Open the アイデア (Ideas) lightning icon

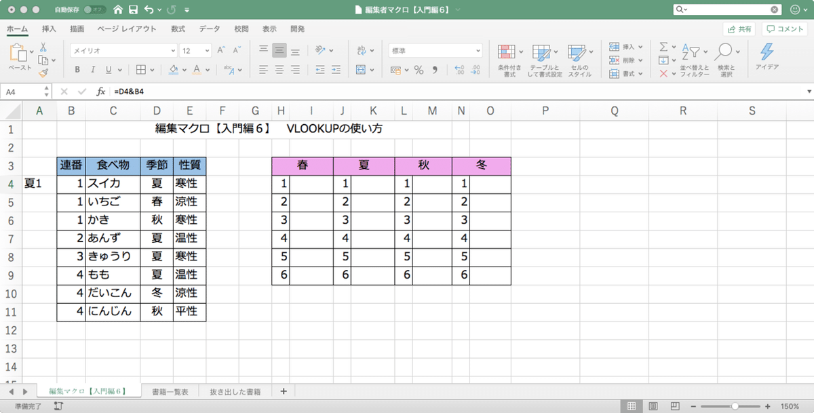click(767, 57)
